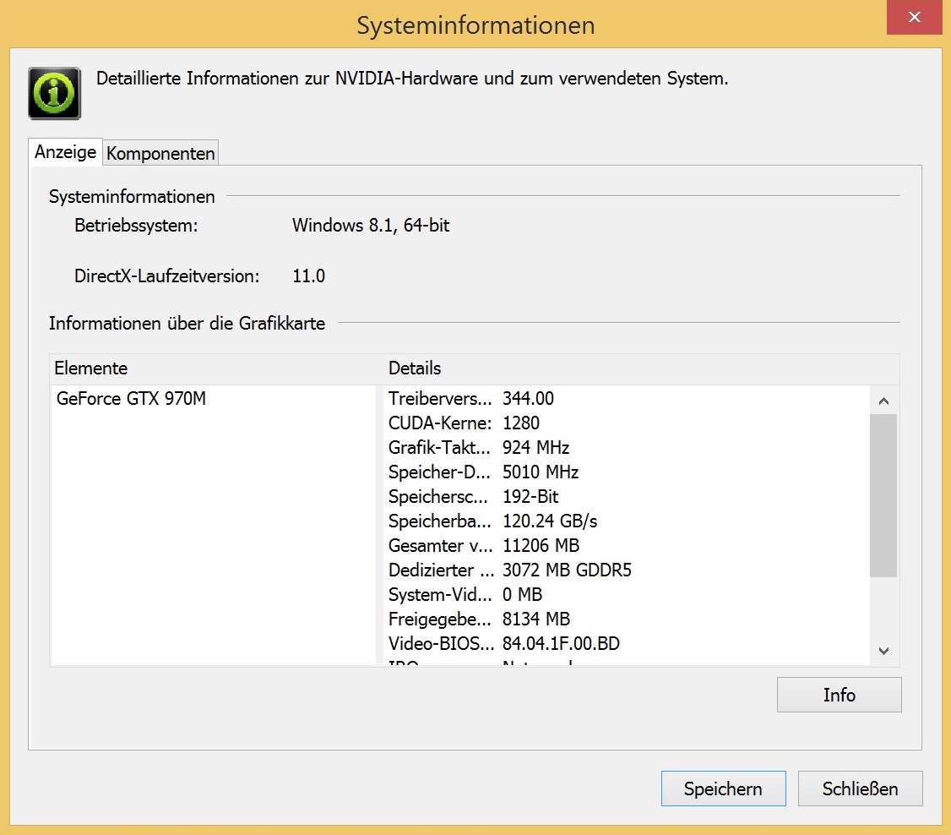Click the Details list scrollbar thumb
This screenshot has width=951, height=835.
(883, 495)
